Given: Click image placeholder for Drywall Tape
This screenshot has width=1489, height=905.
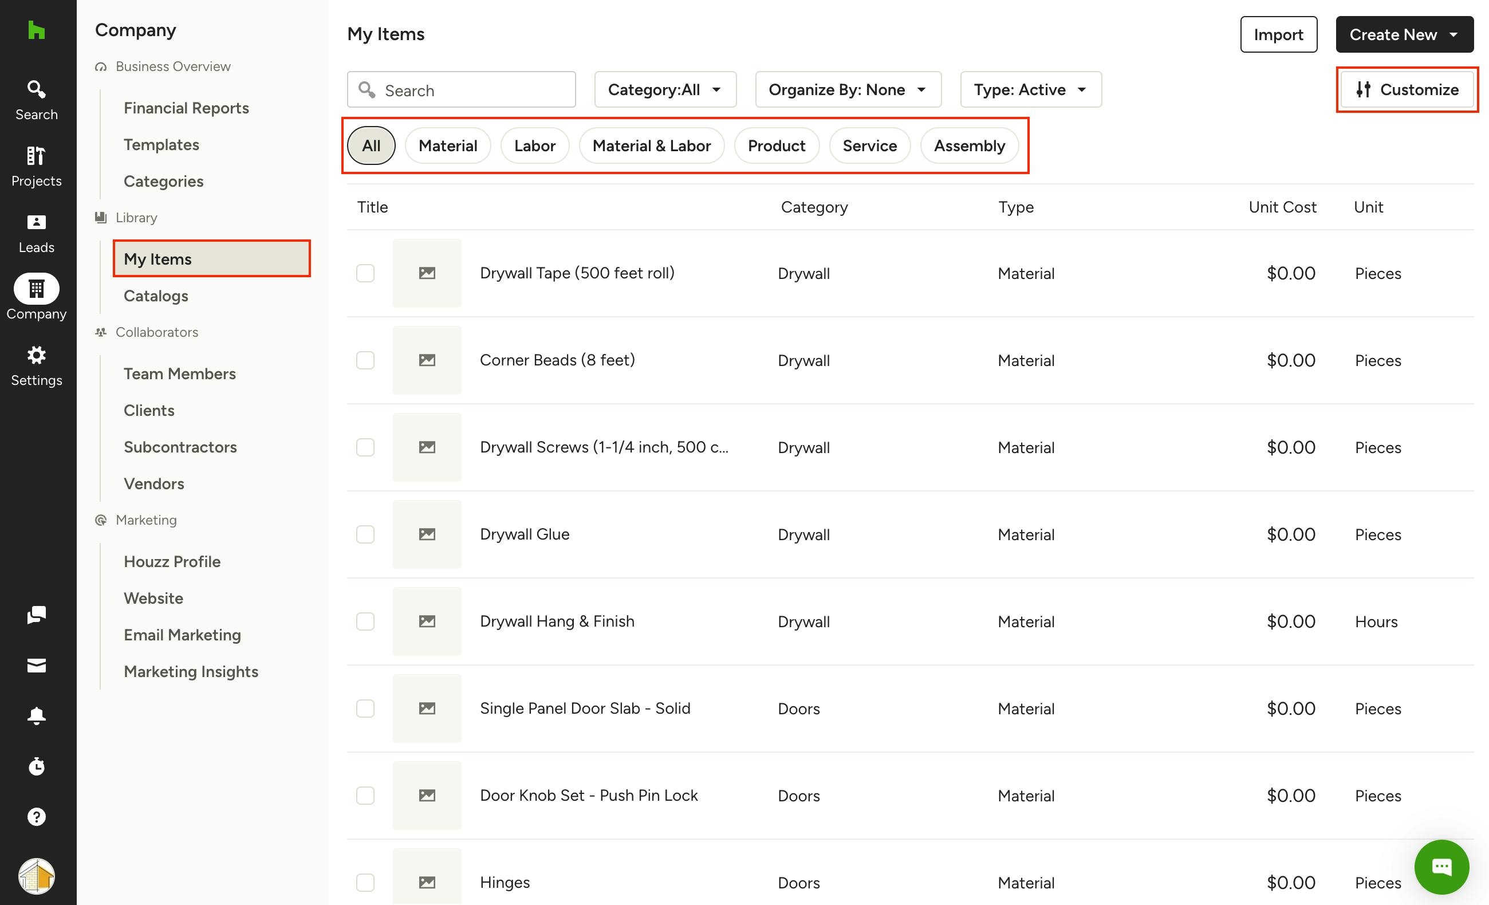Looking at the screenshot, I should pyautogui.click(x=427, y=273).
